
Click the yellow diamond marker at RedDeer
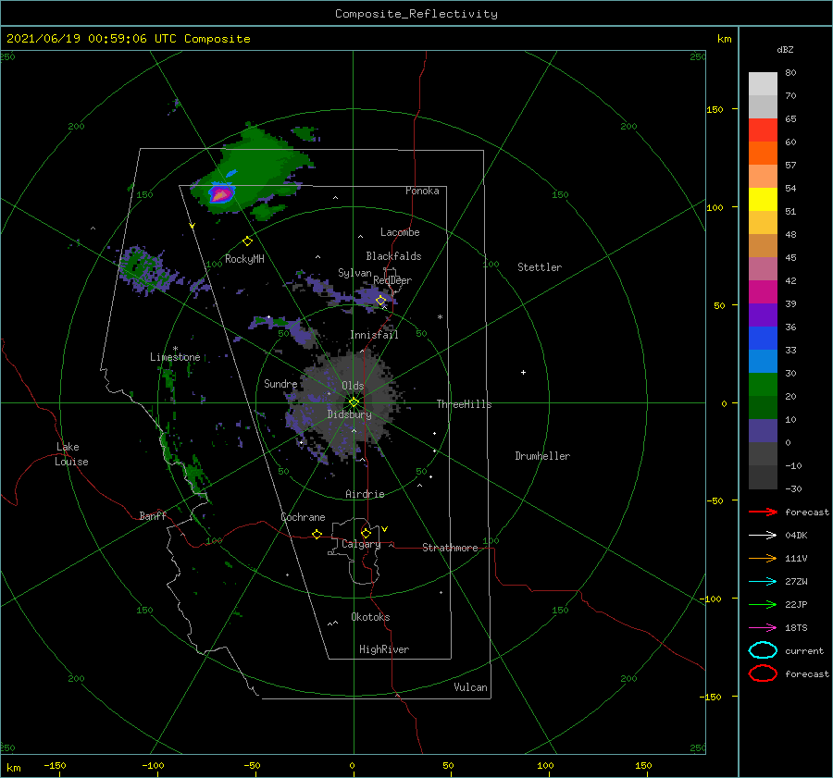[381, 301]
